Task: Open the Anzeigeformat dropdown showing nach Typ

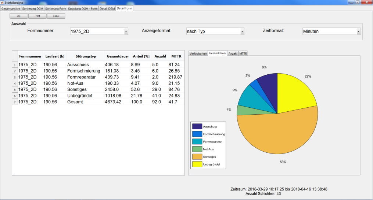Action: [x=215, y=31]
